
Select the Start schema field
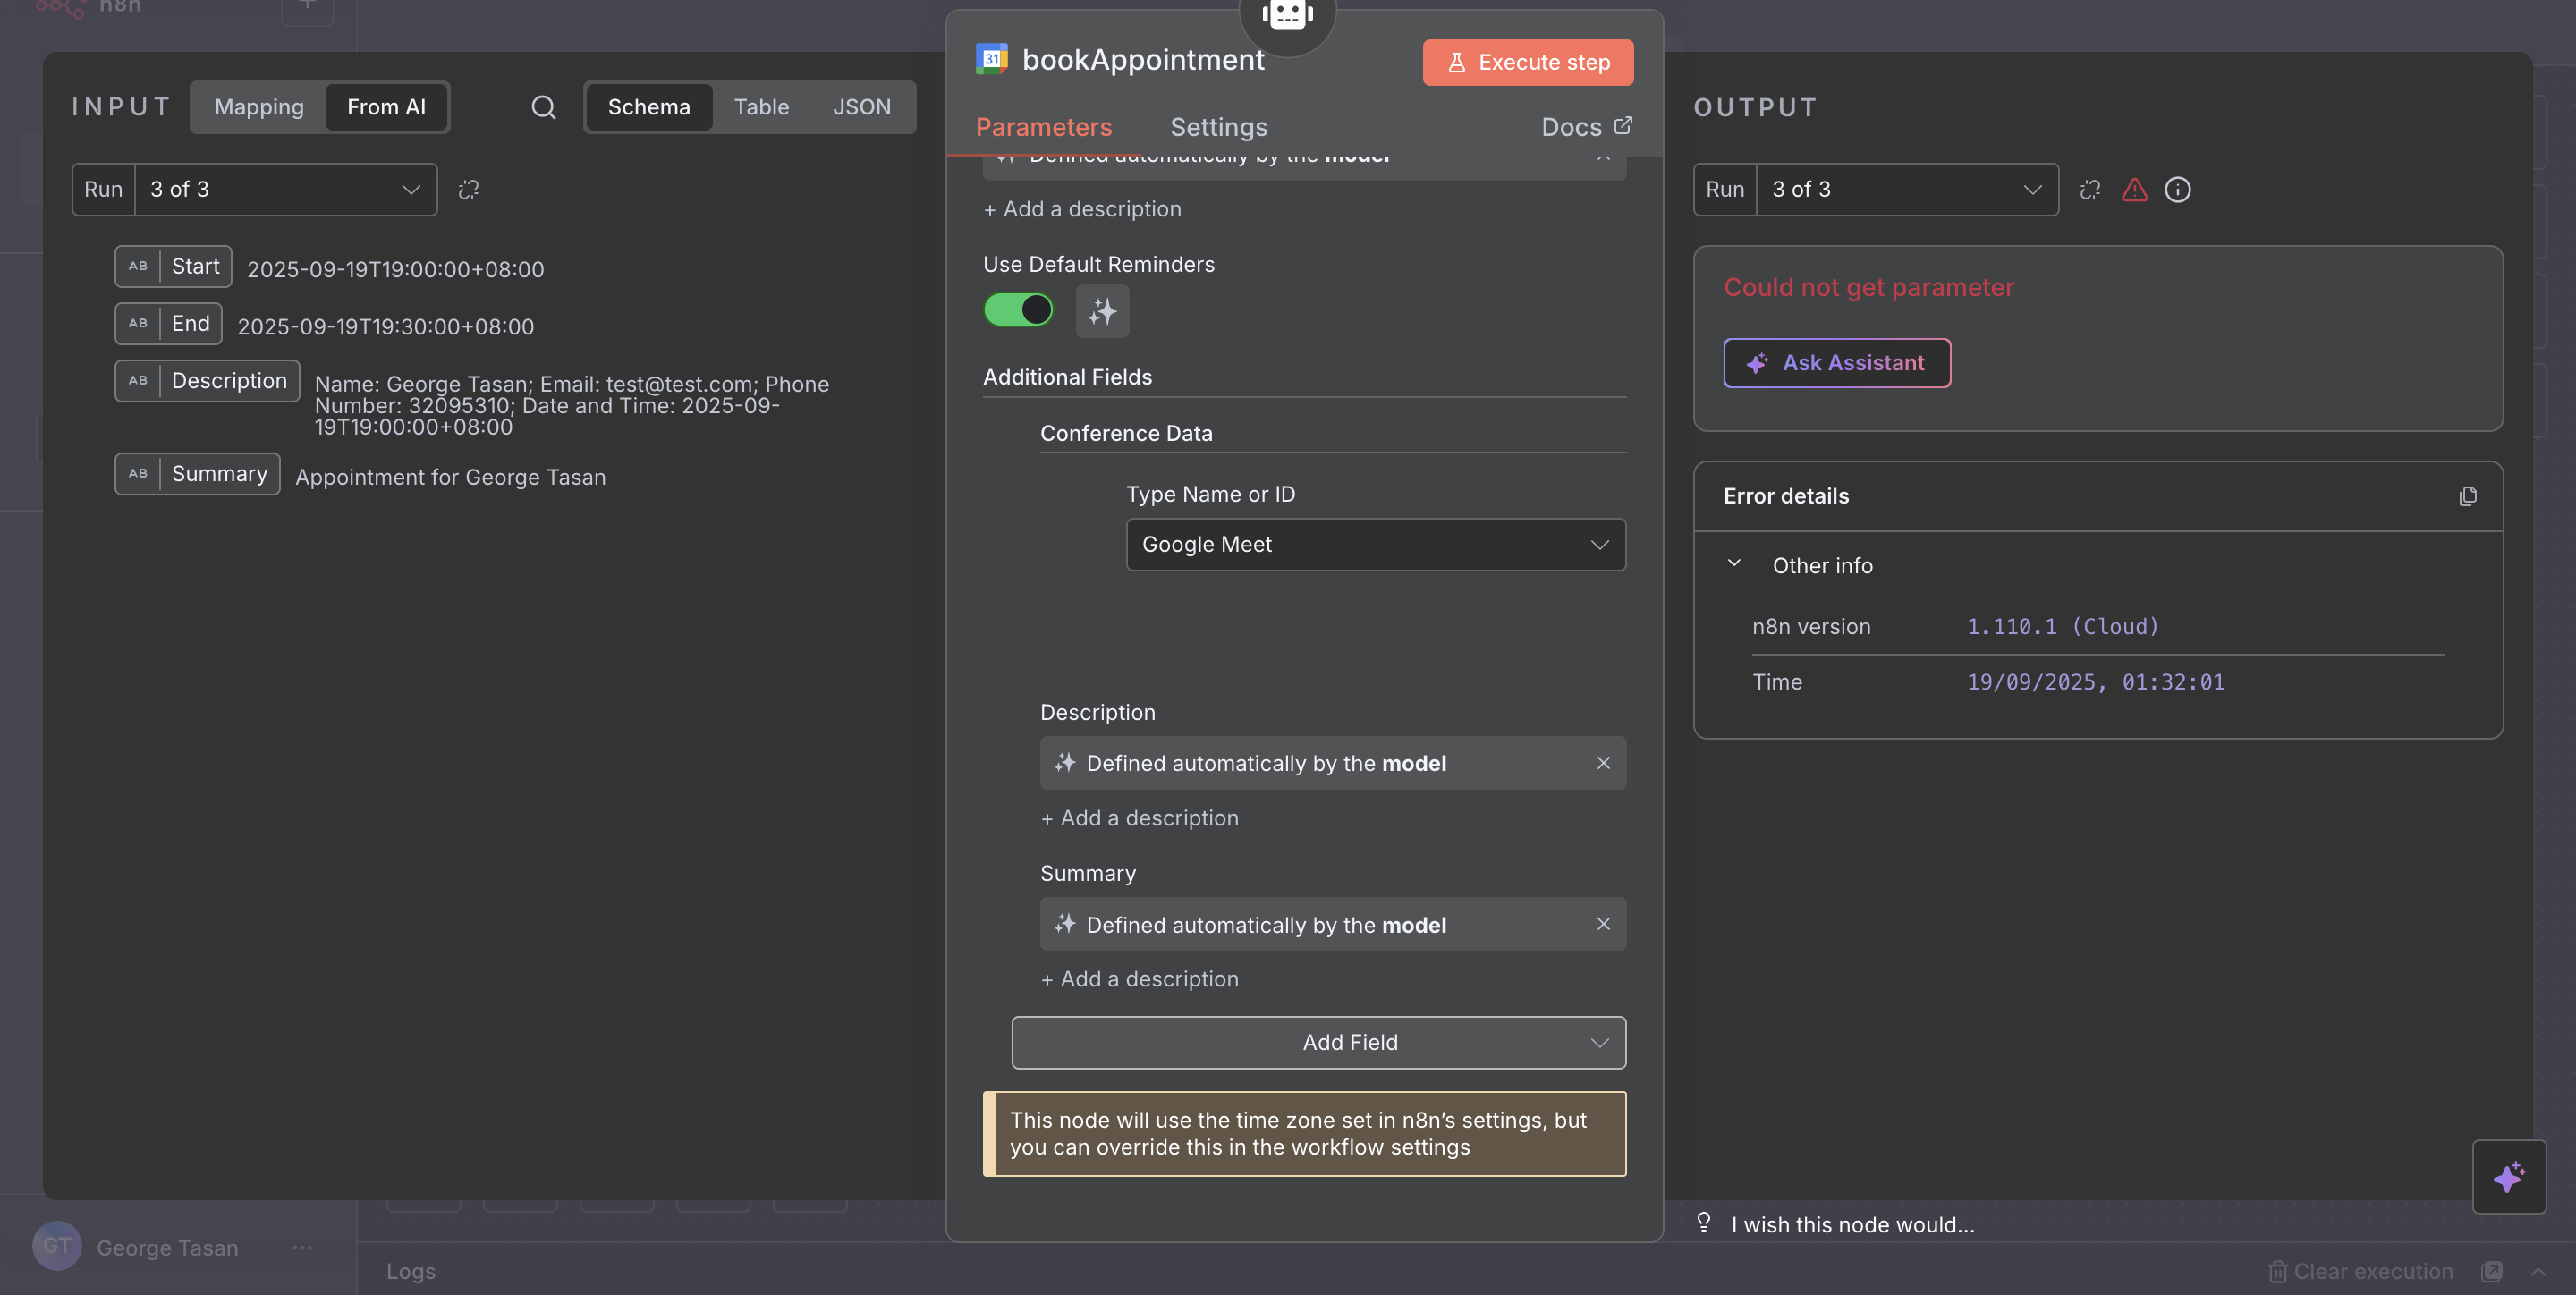pos(173,266)
